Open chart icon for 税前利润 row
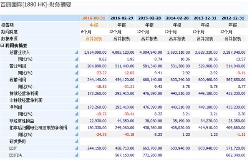 click(x=76, y=80)
